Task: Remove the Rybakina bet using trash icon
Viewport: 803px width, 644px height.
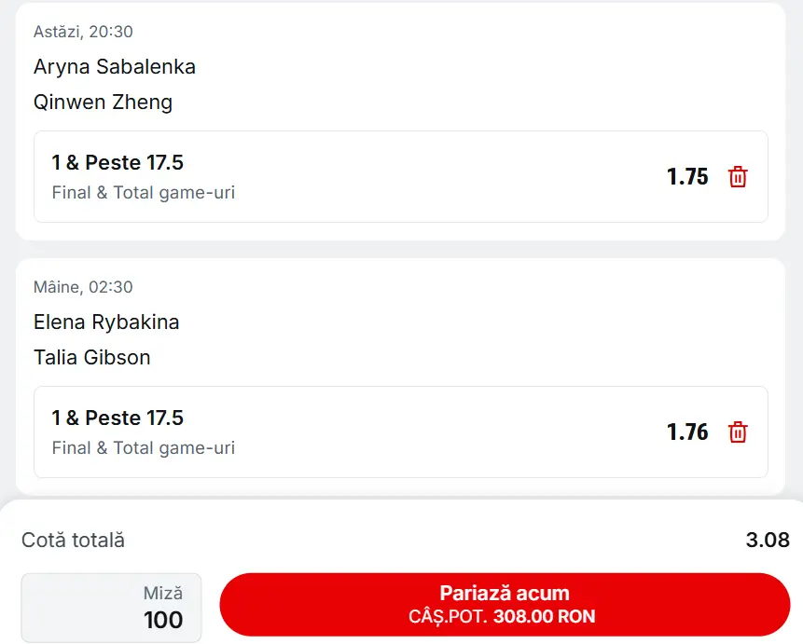Action: [738, 432]
